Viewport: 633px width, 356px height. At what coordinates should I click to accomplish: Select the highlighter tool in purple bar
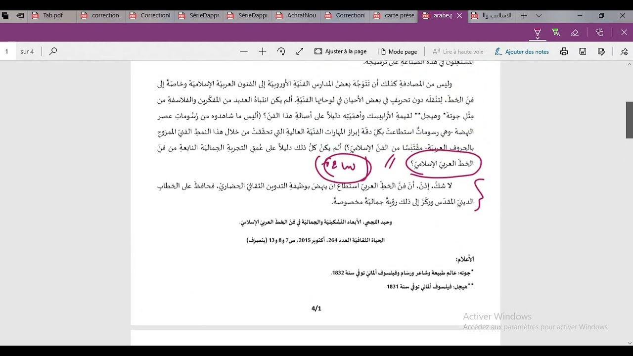[x=556, y=33]
